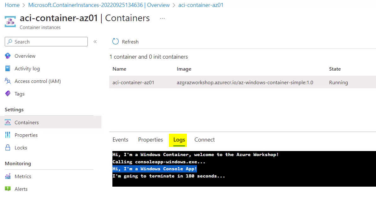The width and height of the screenshot is (376, 198).
Task: Click the Metrics chart icon
Action: tap(8, 177)
